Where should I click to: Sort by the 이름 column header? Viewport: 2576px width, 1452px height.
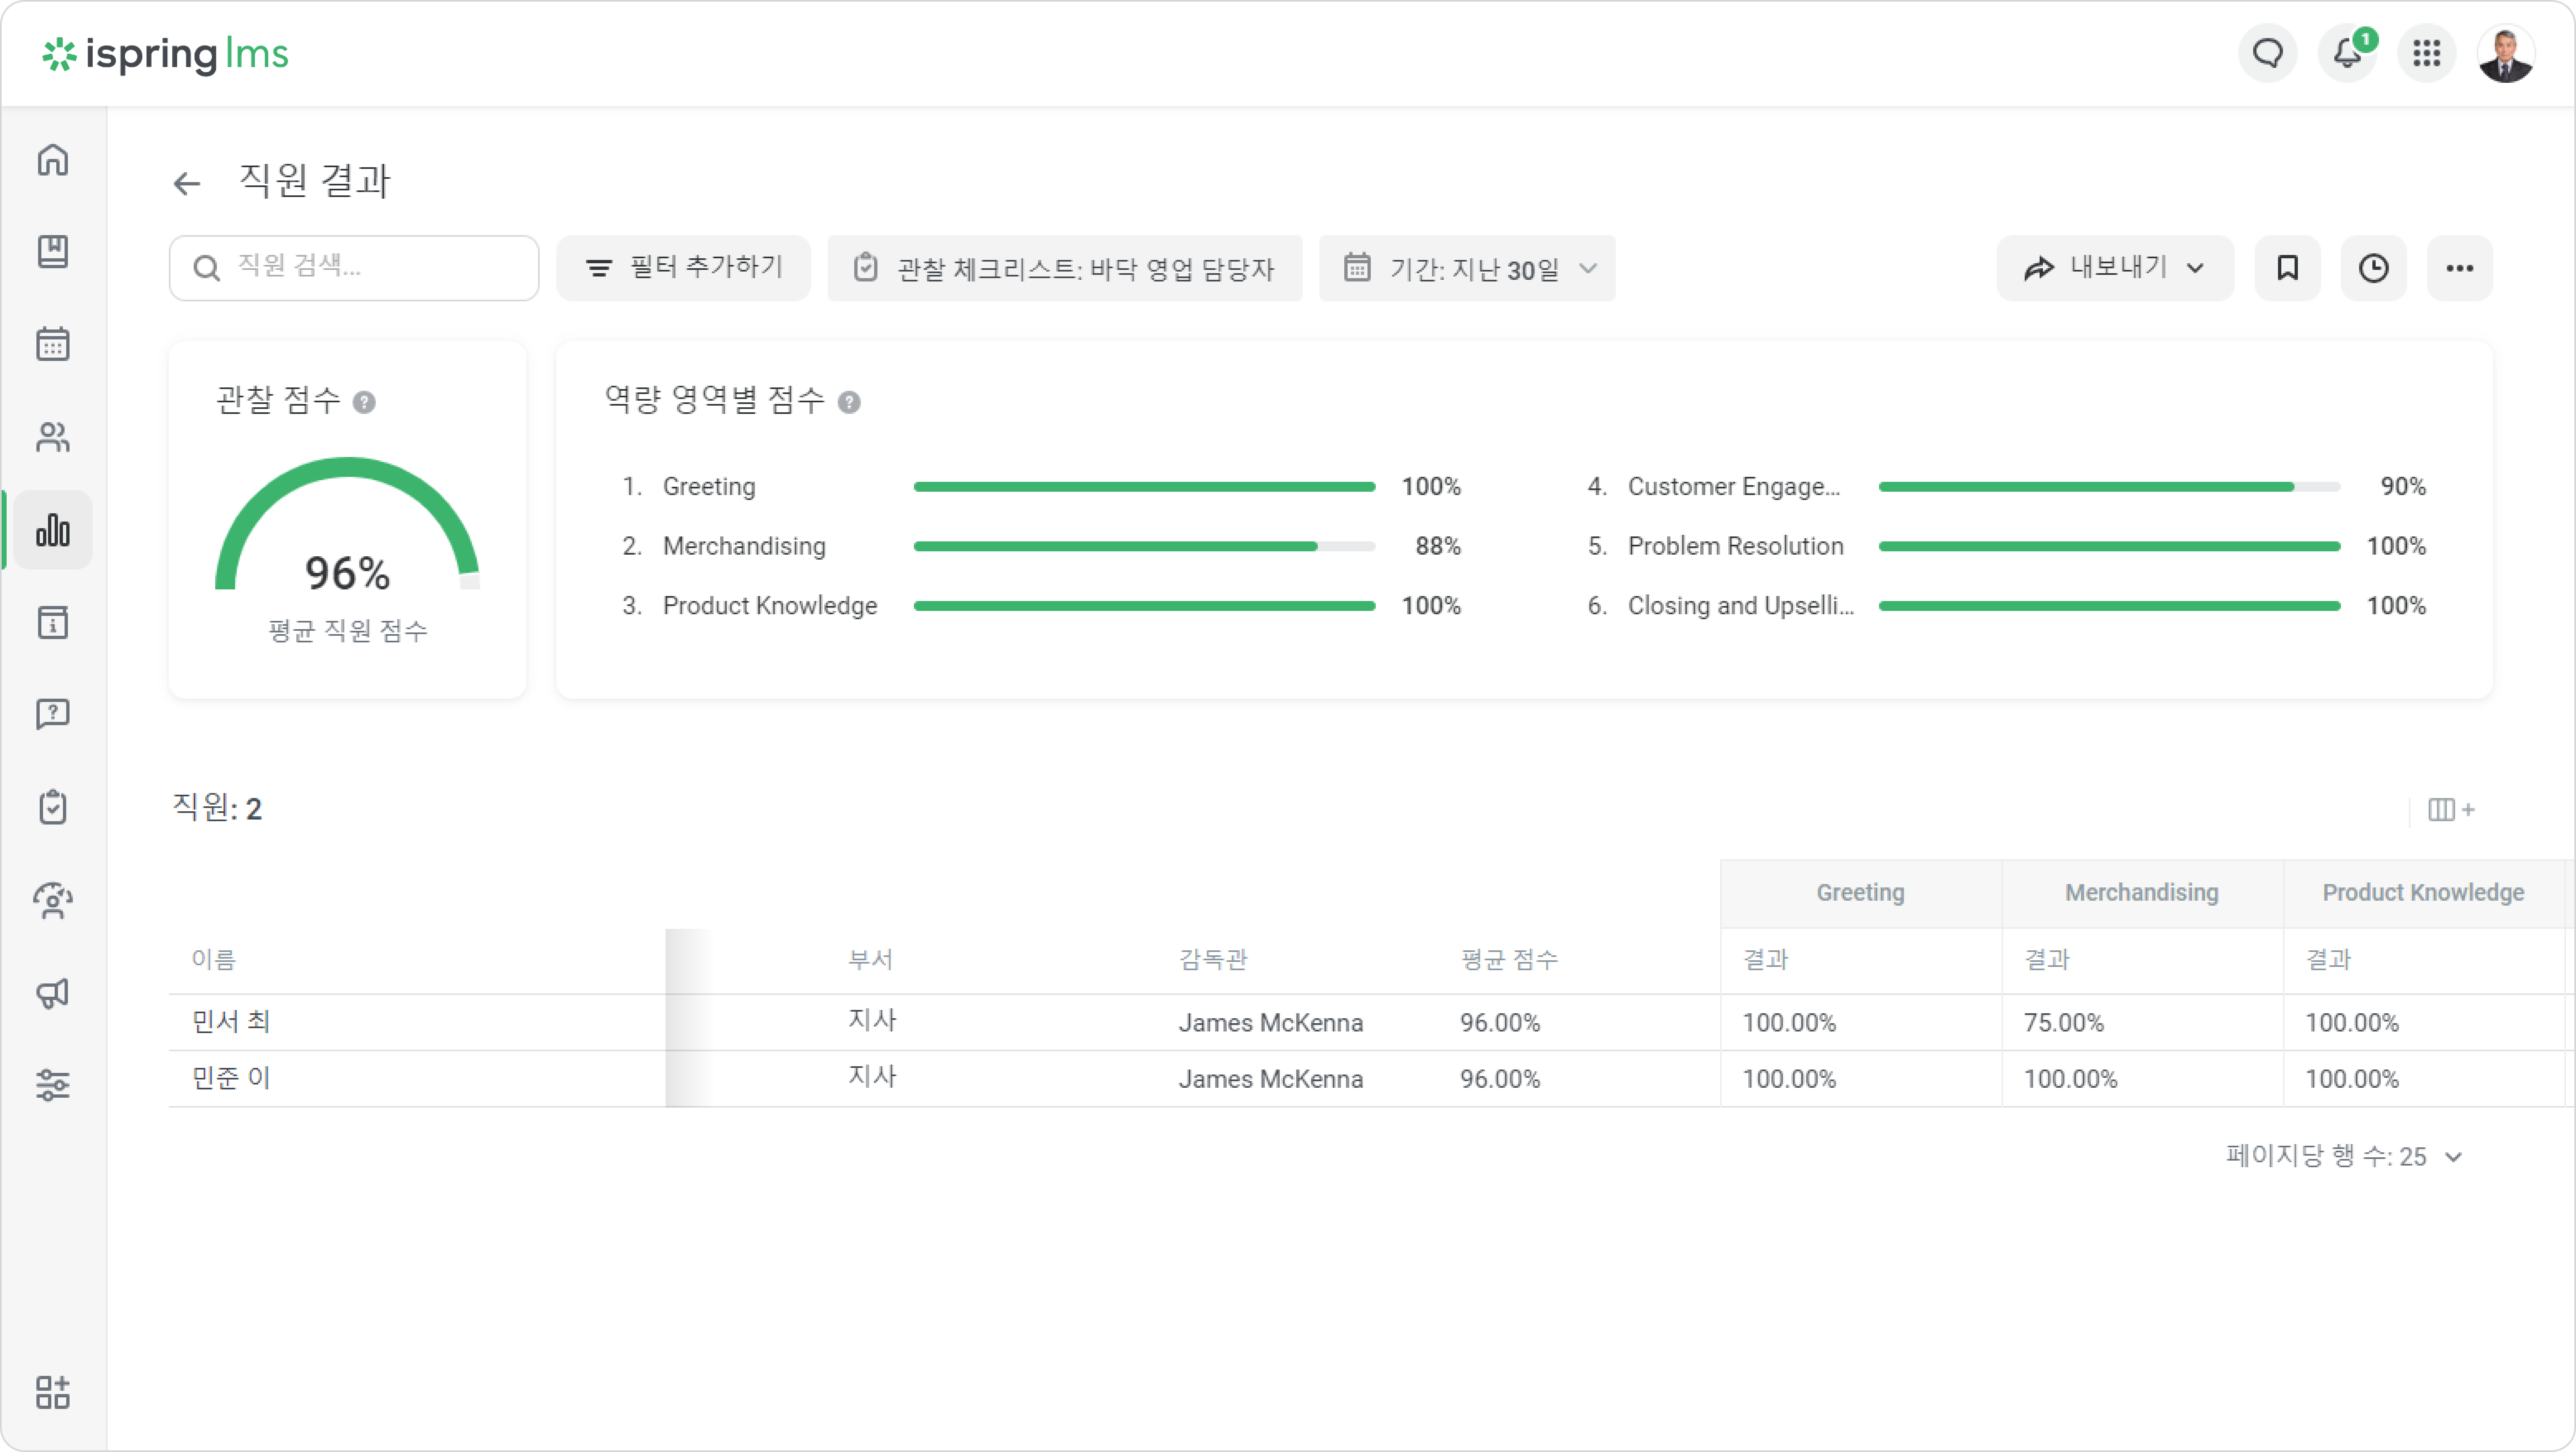pyautogui.click(x=213, y=960)
